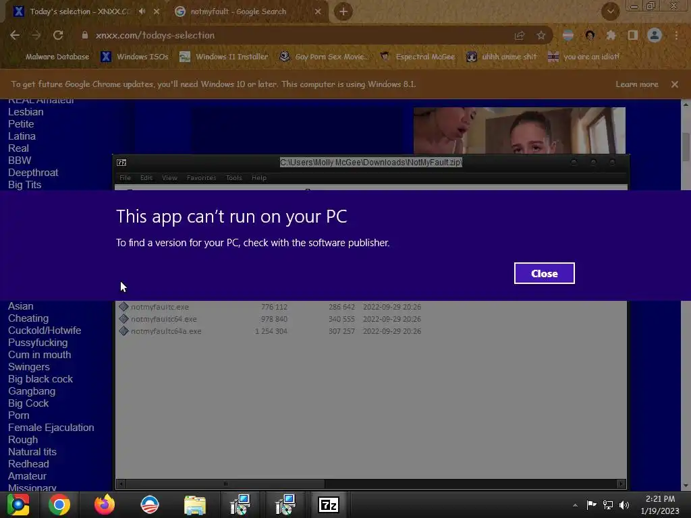Go back in Chrome
The height and width of the screenshot is (518, 691).
click(15, 35)
